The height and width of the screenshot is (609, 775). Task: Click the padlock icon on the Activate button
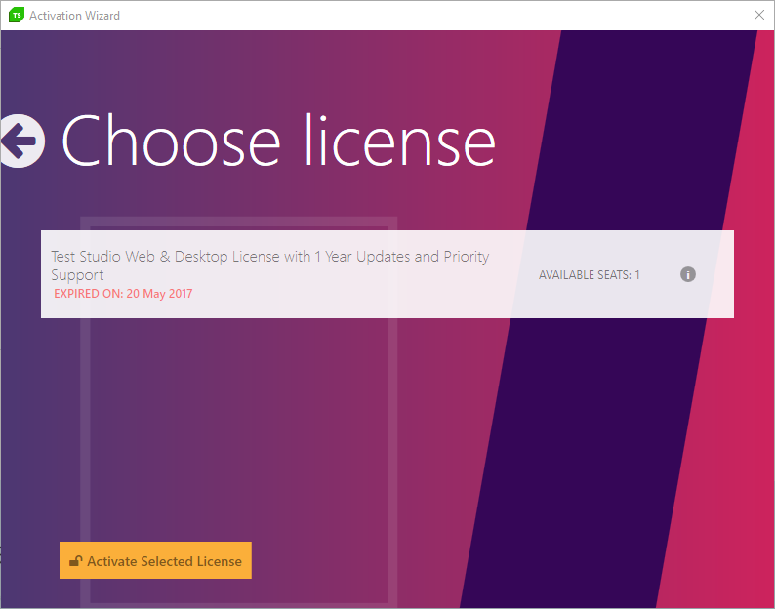coord(75,561)
